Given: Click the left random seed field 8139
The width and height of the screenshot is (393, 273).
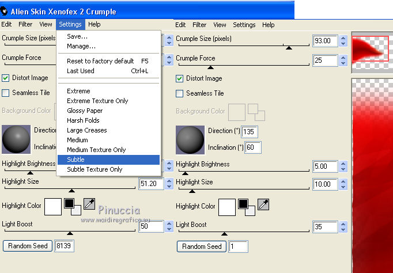Looking at the screenshot, I should [x=64, y=246].
